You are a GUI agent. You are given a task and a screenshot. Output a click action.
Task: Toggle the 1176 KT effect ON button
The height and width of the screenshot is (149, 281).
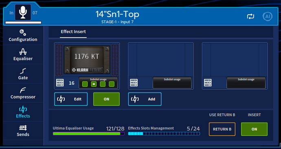point(106,99)
